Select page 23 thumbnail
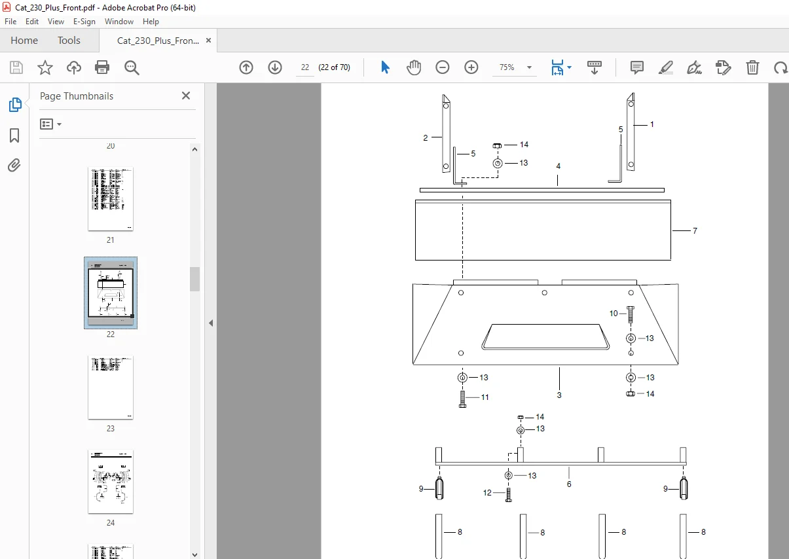789x559 pixels. (x=111, y=388)
